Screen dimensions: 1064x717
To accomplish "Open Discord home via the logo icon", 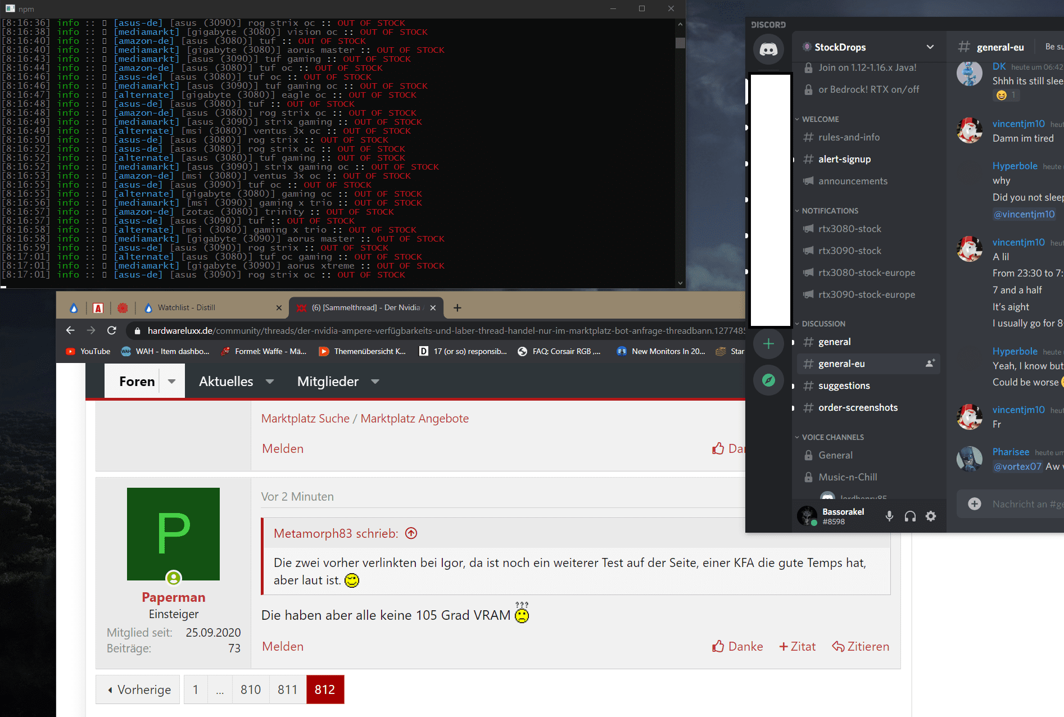I will point(768,49).
